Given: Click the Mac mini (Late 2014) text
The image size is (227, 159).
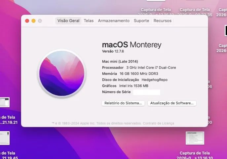Looking at the screenshot, I should point(120,62).
